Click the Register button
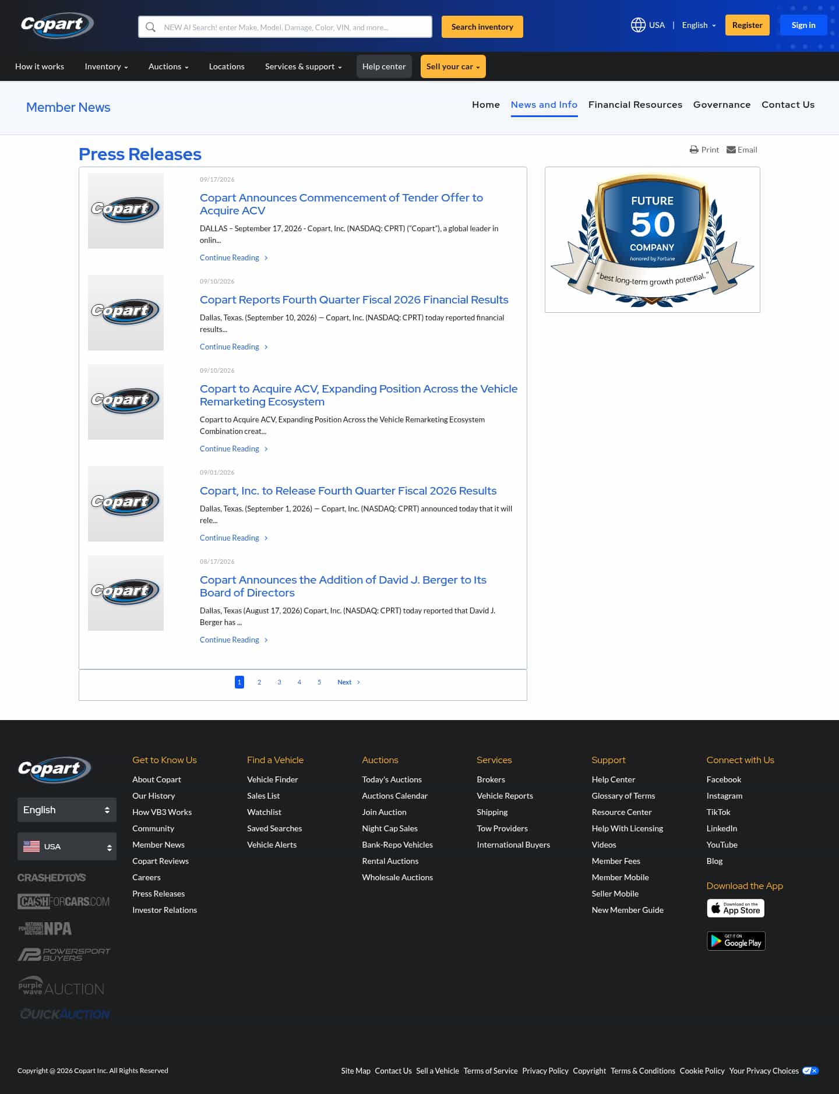The width and height of the screenshot is (839, 1094). click(x=748, y=25)
